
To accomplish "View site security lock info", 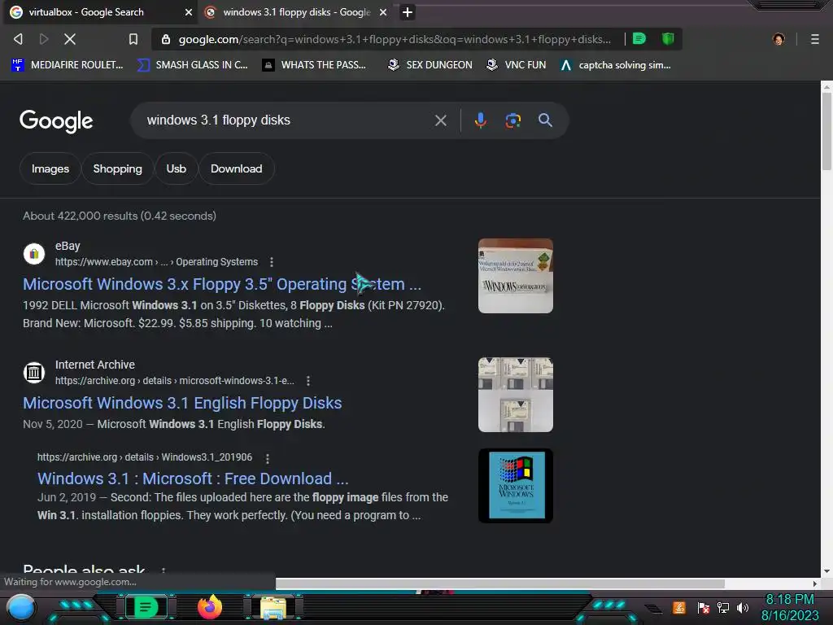I will click(x=166, y=39).
